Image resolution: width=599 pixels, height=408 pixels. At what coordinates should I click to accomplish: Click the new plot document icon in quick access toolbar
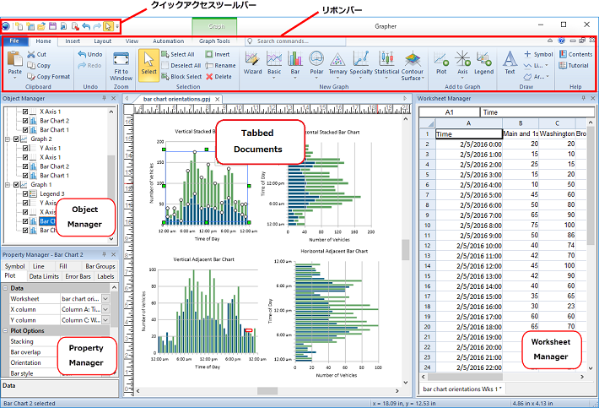point(19,26)
